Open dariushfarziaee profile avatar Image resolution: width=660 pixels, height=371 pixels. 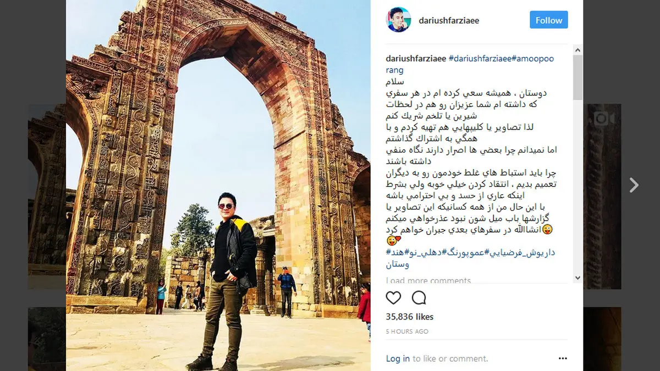398,20
